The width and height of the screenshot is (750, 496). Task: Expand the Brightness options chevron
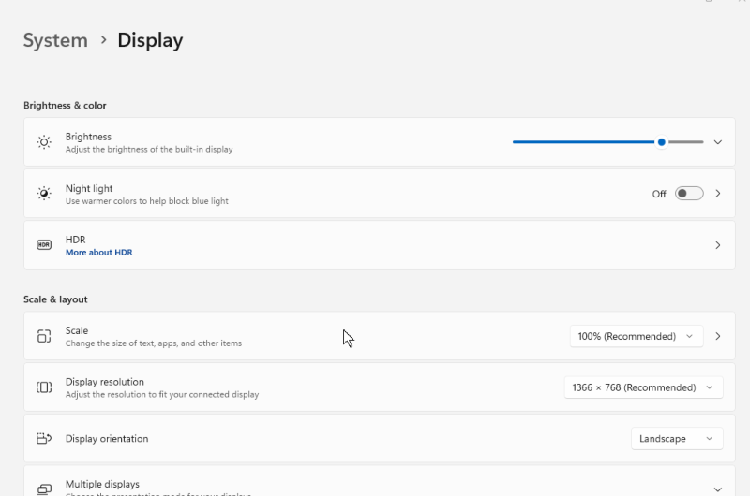point(717,142)
